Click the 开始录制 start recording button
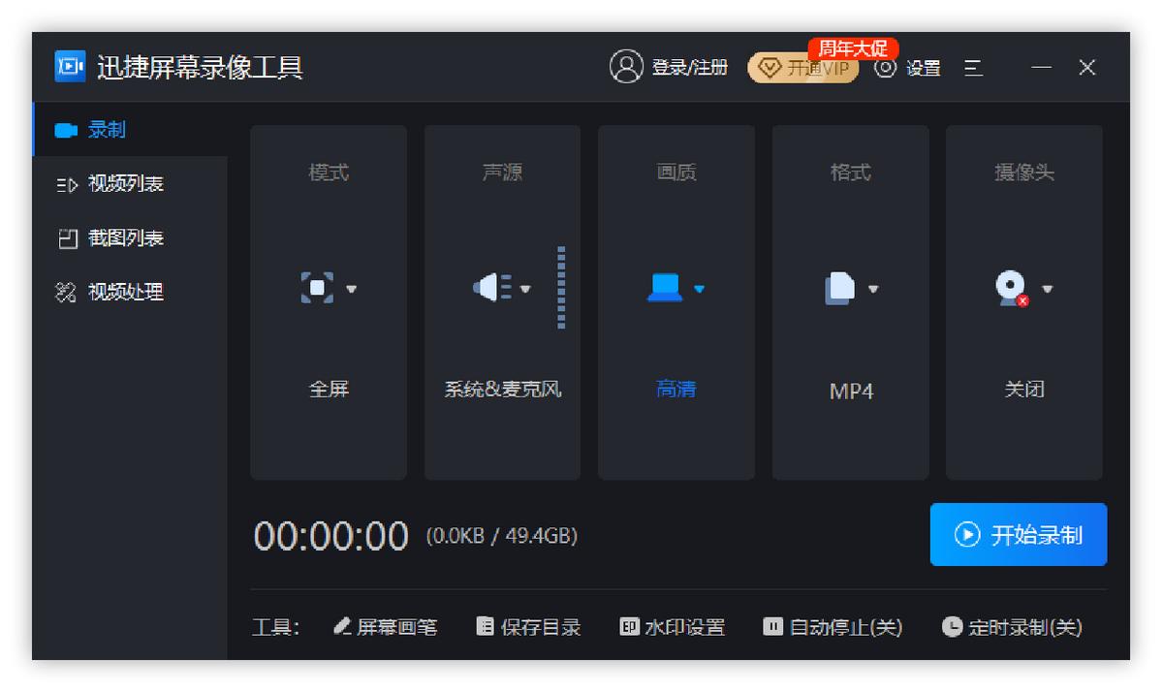This screenshot has height=692, width=1163. click(x=1018, y=534)
